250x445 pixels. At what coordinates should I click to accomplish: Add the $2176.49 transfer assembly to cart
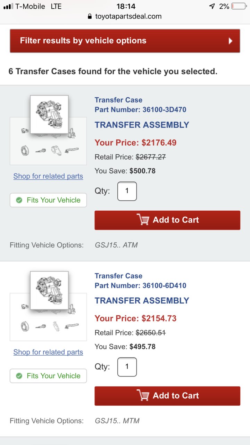[x=167, y=220]
